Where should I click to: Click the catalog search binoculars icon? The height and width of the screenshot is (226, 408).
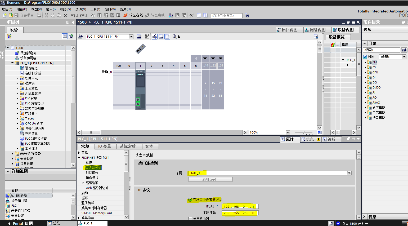tap(404, 50)
